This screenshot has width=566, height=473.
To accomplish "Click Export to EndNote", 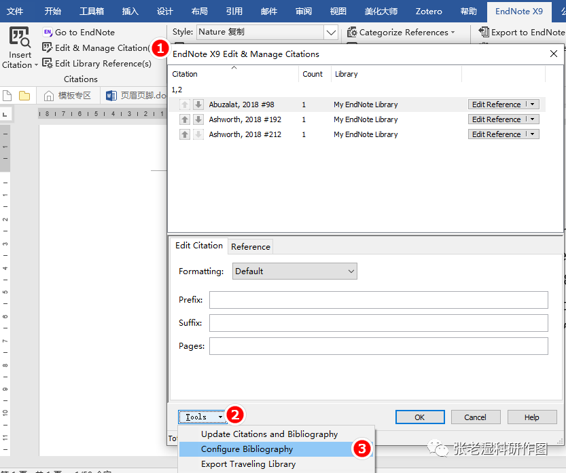I will pos(522,33).
